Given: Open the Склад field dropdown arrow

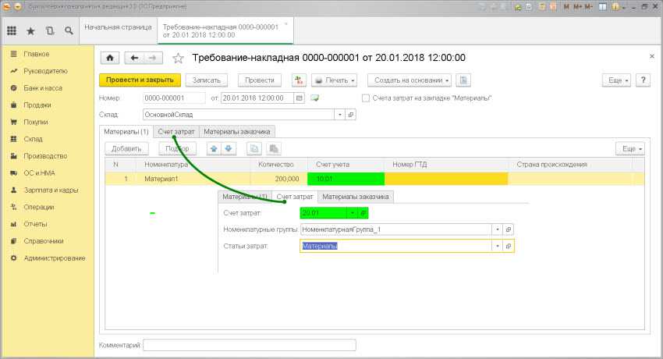Looking at the screenshot, I should [x=339, y=114].
